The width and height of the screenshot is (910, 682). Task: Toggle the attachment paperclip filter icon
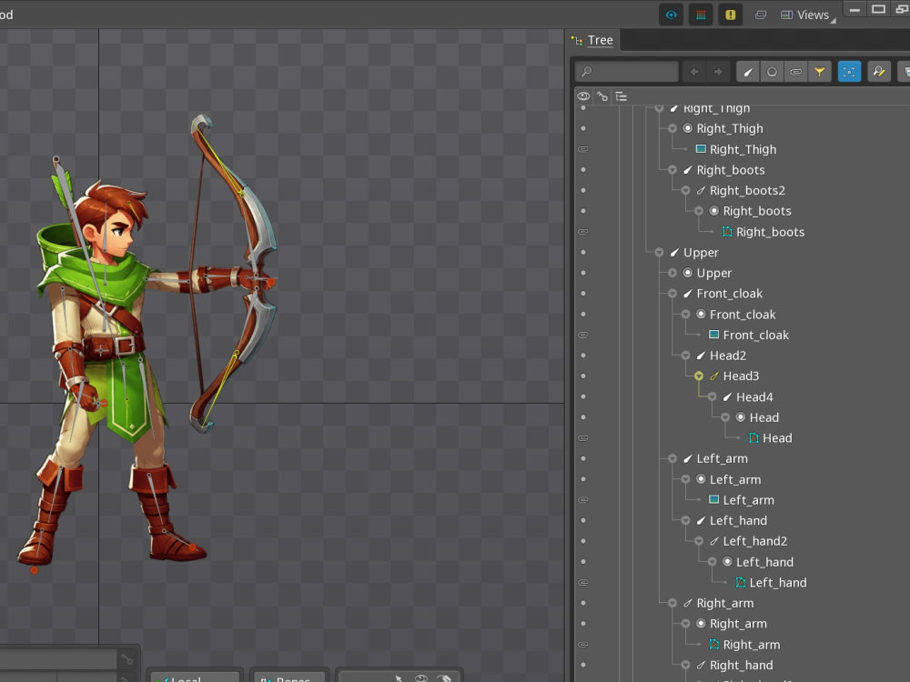tap(795, 72)
